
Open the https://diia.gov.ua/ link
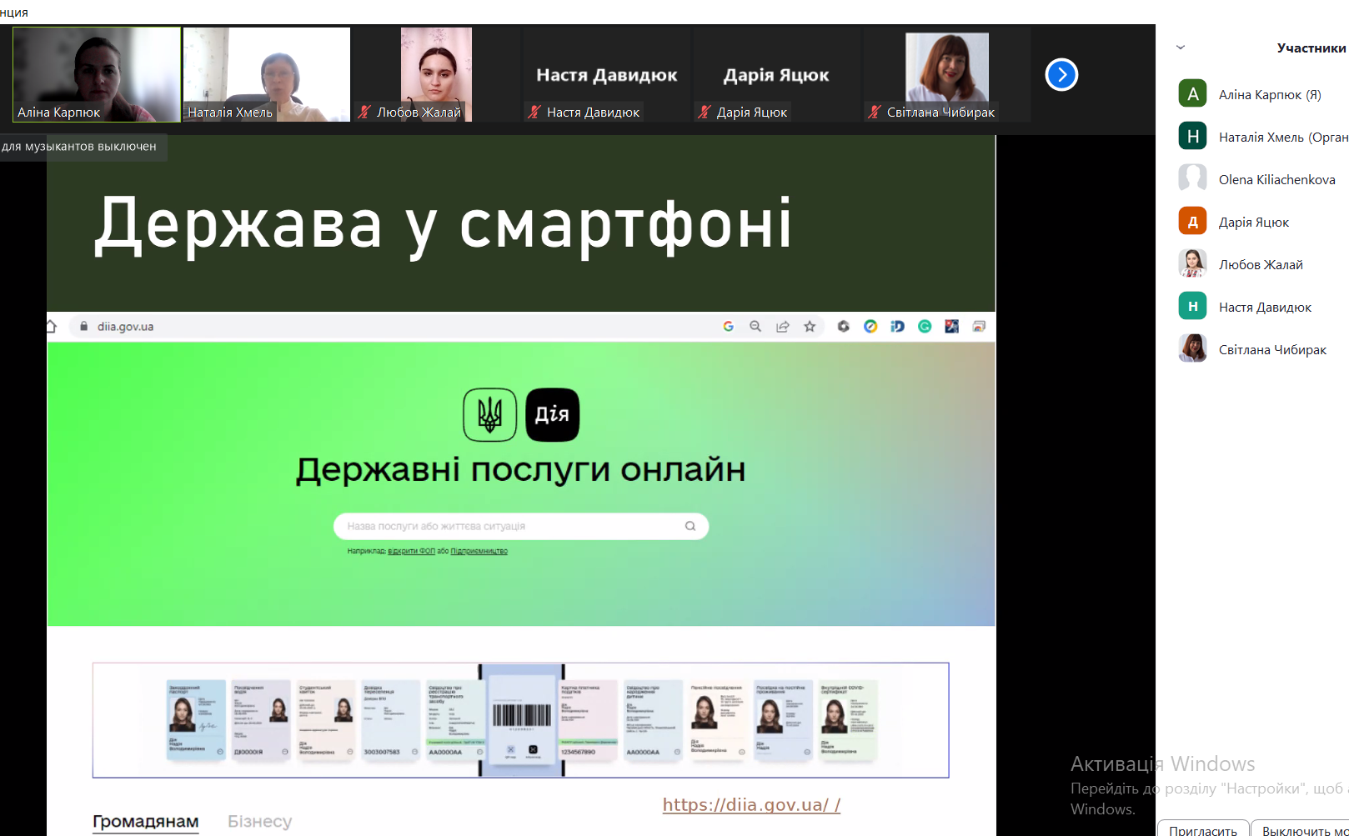click(x=750, y=804)
